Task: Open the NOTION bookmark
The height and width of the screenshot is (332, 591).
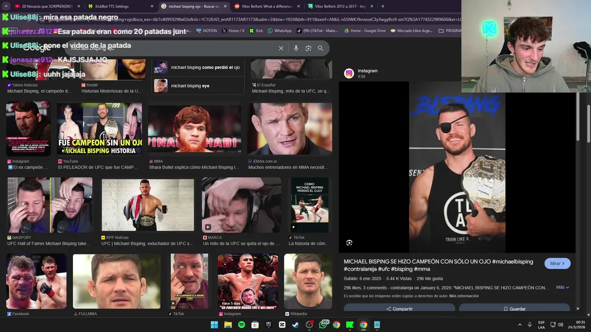Action: click(x=206, y=31)
